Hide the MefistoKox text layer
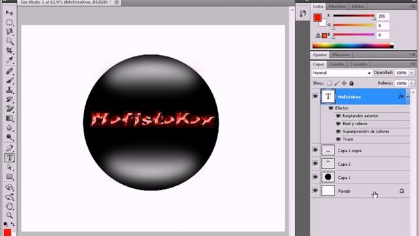Image resolution: width=419 pixels, height=236 pixels. (x=316, y=96)
